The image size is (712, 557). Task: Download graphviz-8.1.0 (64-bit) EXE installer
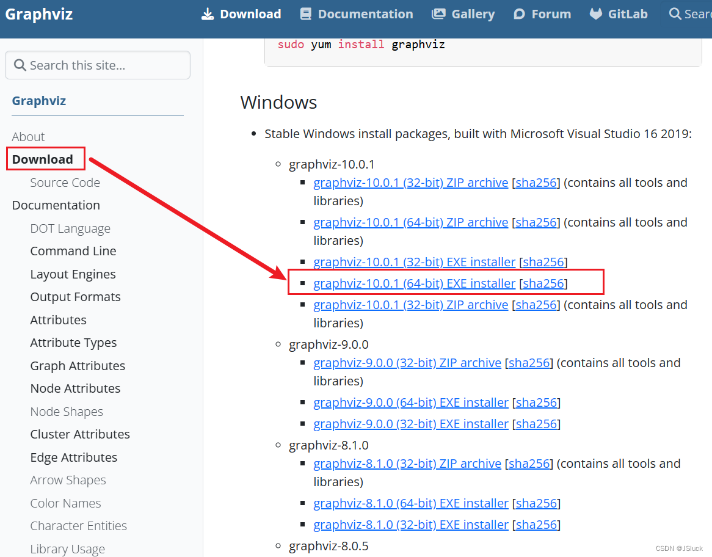point(411,503)
